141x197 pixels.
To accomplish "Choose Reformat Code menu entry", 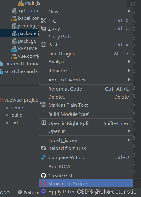I will (x=86, y=89).
